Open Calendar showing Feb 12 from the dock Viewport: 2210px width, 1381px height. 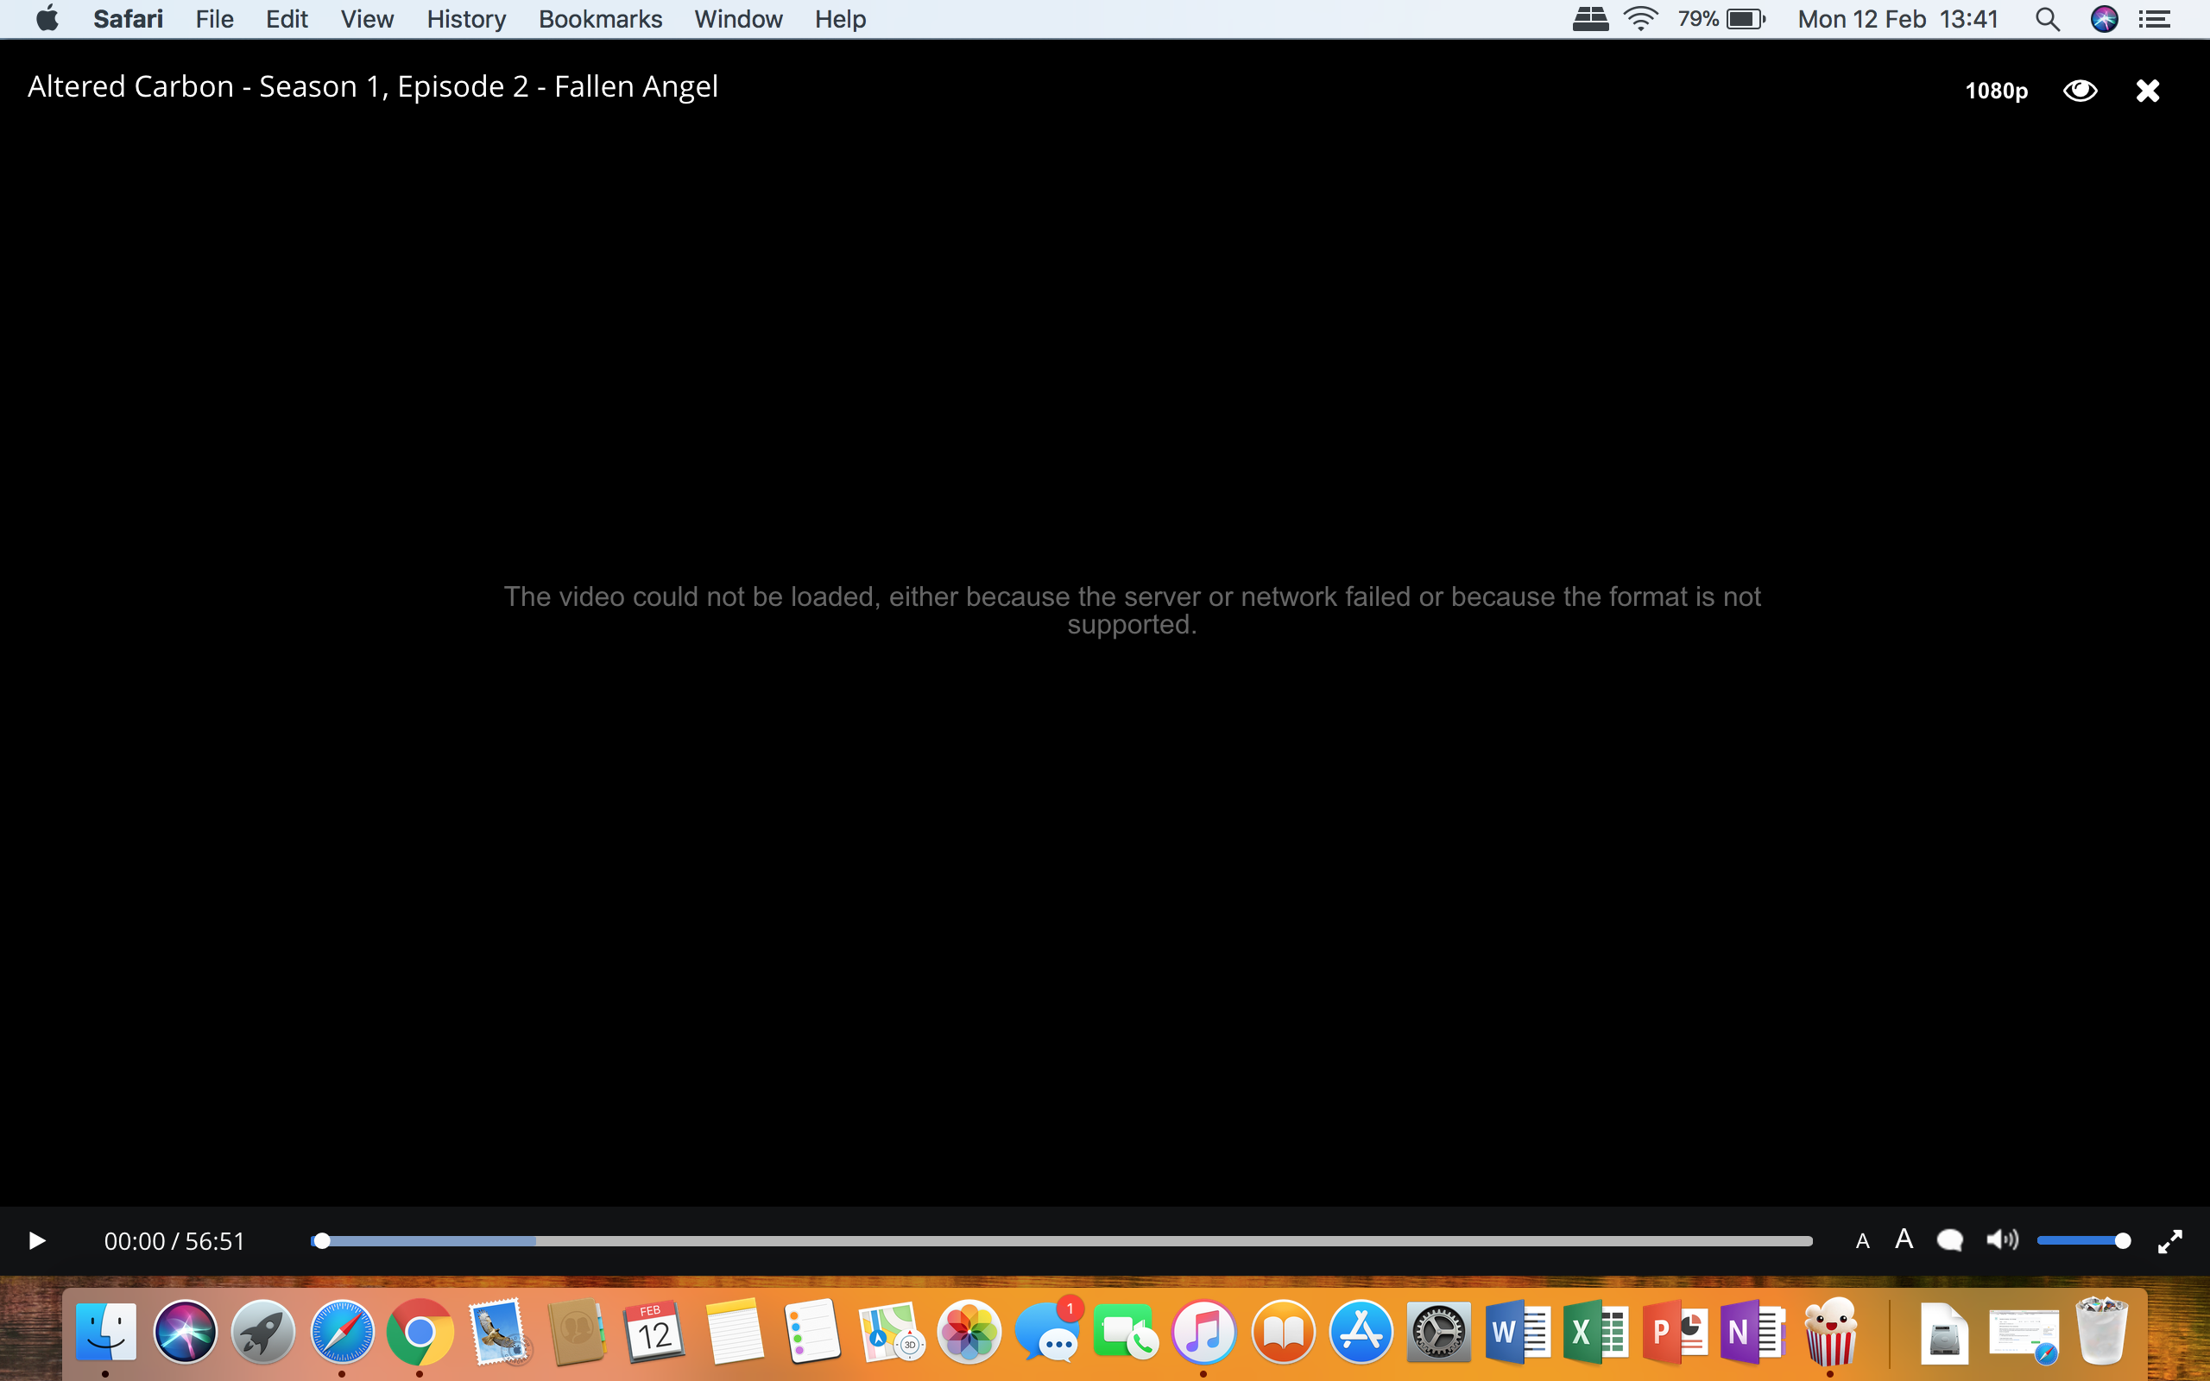[654, 1331]
